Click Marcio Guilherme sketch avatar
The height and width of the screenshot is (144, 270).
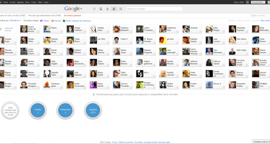click(139, 62)
